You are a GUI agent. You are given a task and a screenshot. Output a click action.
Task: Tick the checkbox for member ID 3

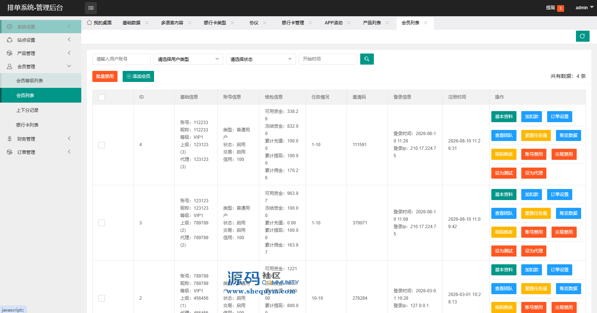(x=102, y=223)
